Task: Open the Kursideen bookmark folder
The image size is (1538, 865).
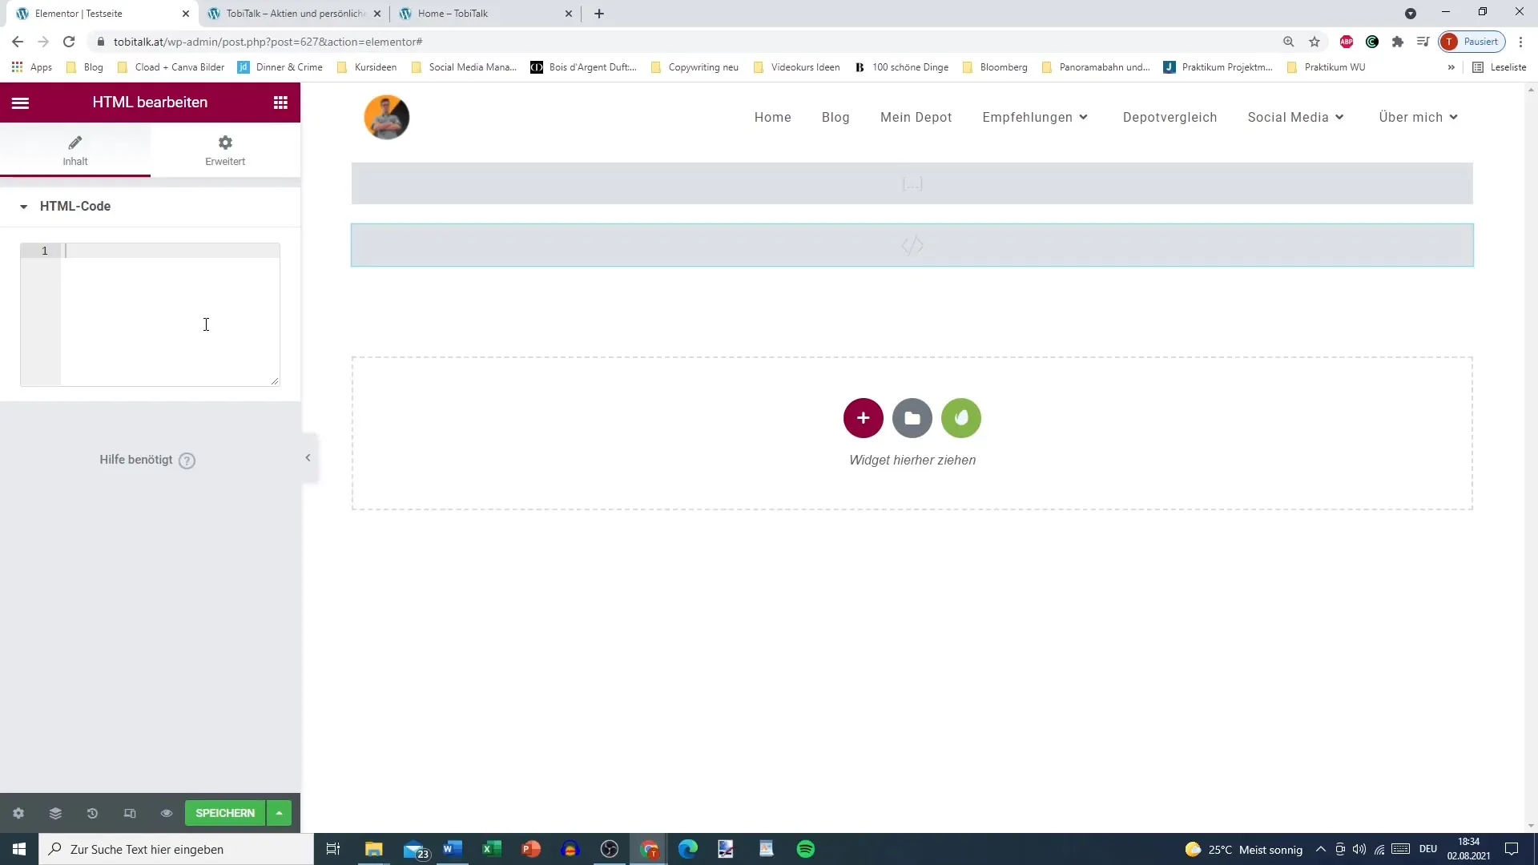Action: tap(367, 67)
